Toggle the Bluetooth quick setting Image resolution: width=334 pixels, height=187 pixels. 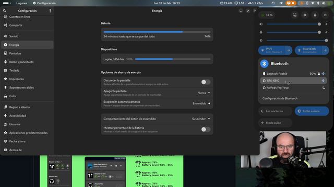click(x=308, y=50)
